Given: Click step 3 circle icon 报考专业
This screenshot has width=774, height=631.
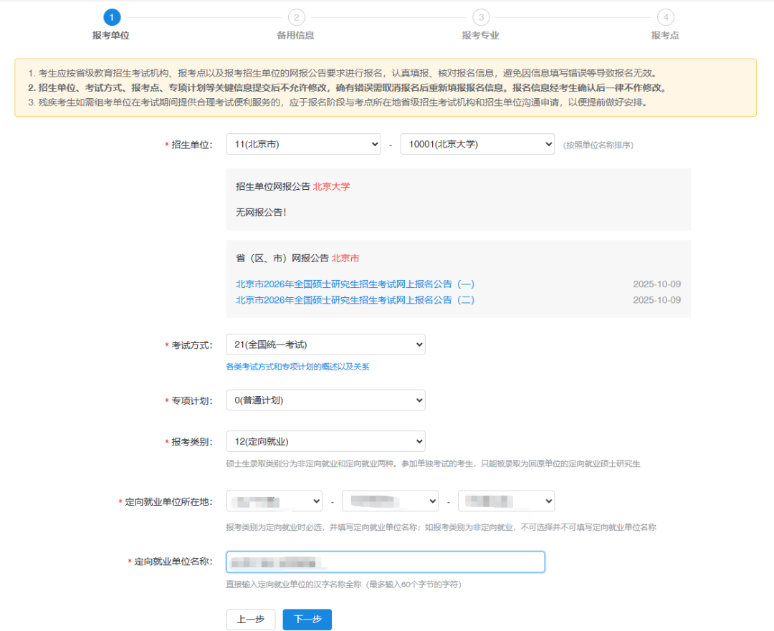Looking at the screenshot, I should pos(480,17).
